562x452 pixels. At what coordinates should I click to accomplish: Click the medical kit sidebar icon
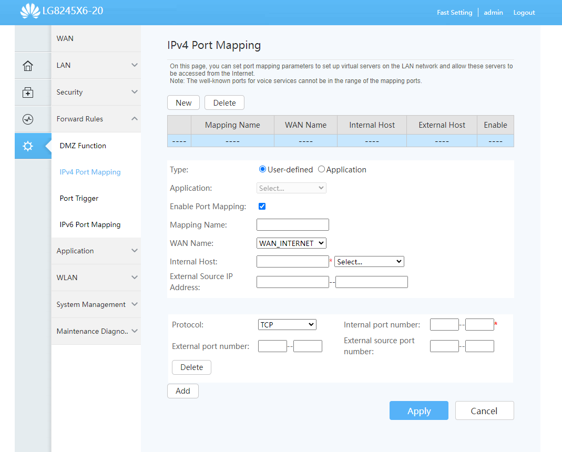coord(28,93)
